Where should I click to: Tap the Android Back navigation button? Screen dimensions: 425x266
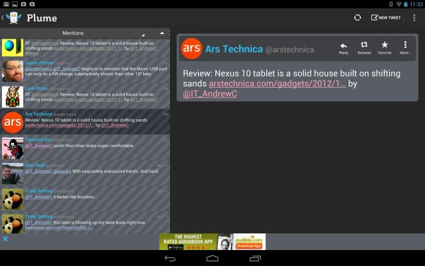(170, 259)
